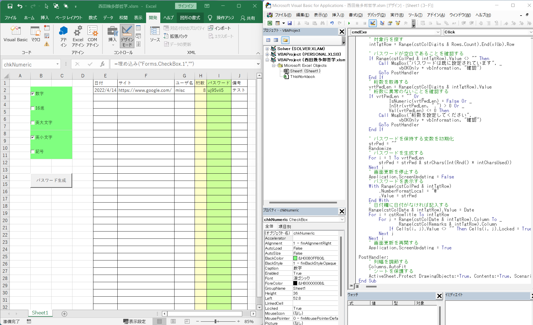Click the パスワード生成 button
The height and width of the screenshot is (325, 533).
point(51,180)
